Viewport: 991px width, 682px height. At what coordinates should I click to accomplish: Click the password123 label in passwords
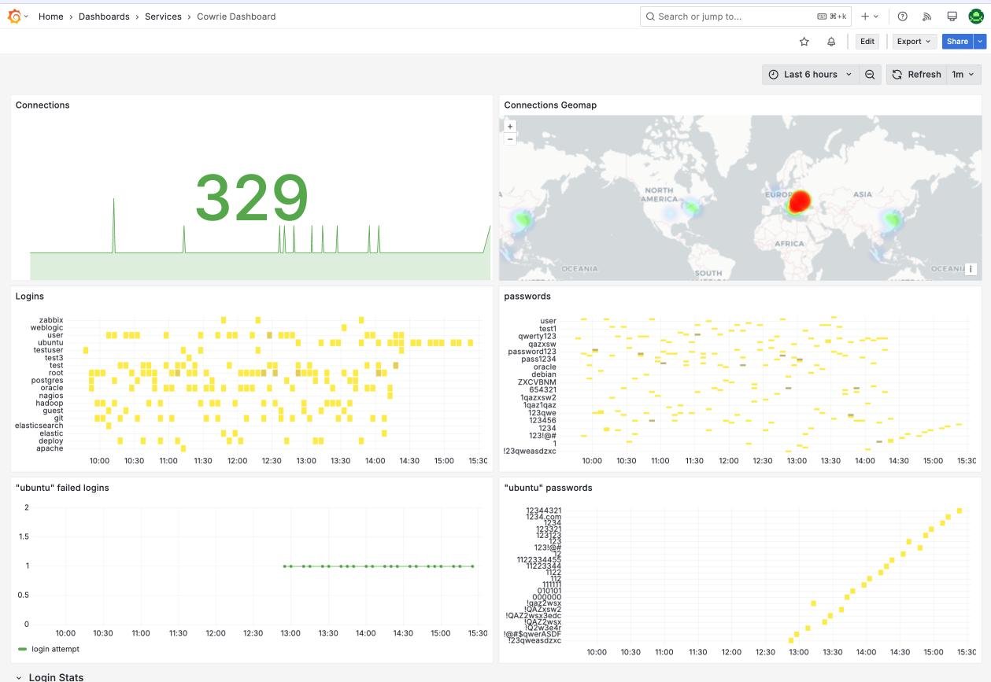(x=532, y=352)
